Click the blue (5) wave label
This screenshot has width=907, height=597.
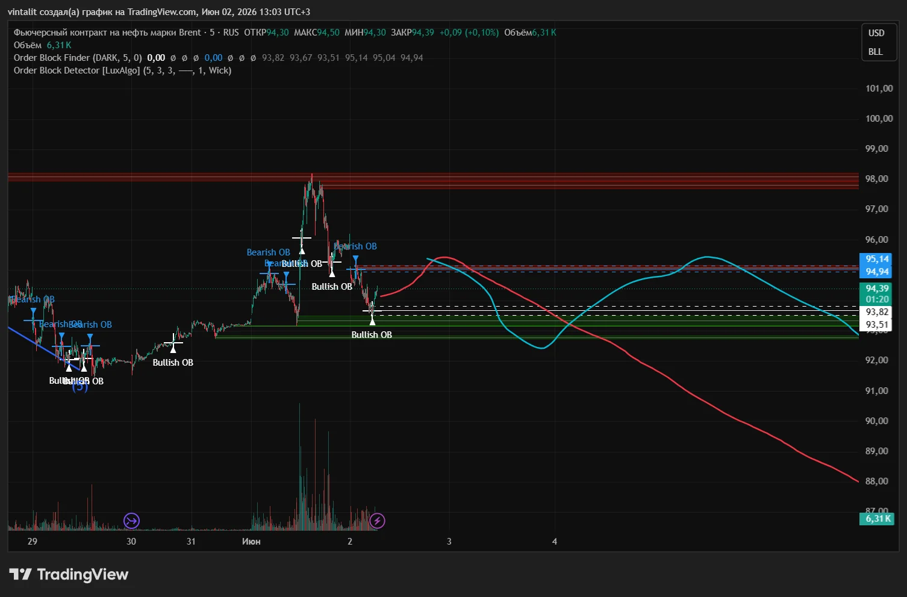pos(80,387)
